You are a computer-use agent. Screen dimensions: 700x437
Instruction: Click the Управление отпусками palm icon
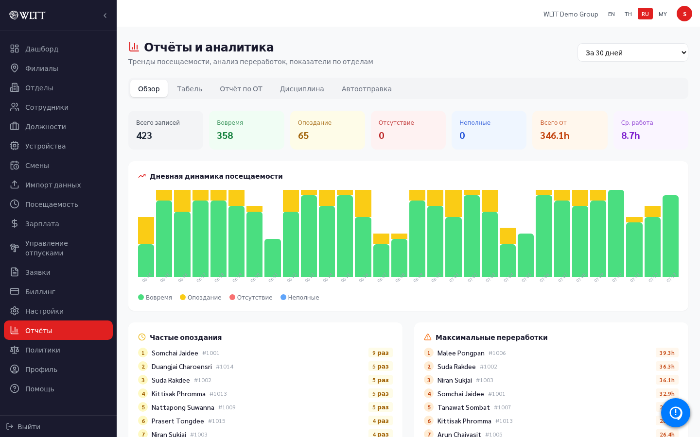click(15, 248)
